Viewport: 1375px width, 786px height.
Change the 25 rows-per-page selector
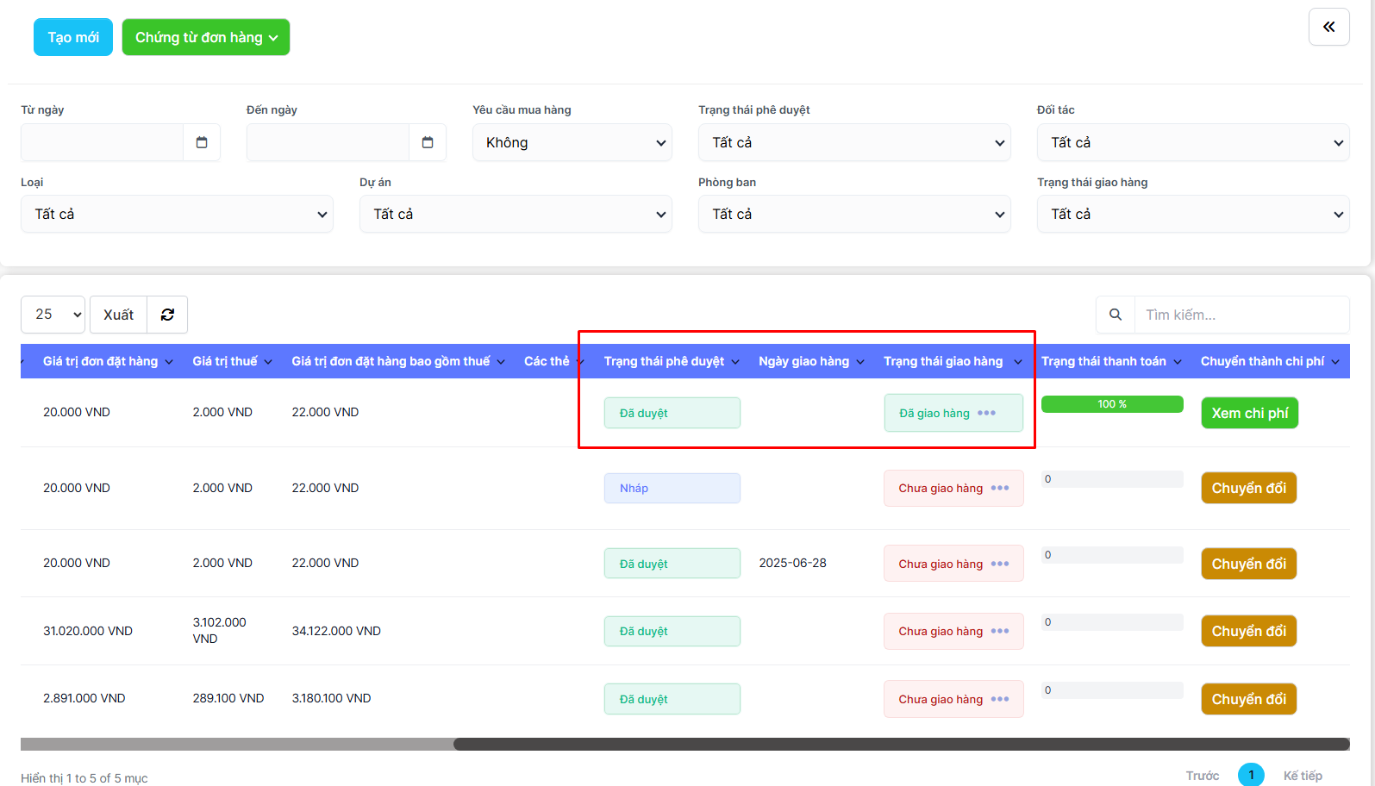pyautogui.click(x=53, y=315)
